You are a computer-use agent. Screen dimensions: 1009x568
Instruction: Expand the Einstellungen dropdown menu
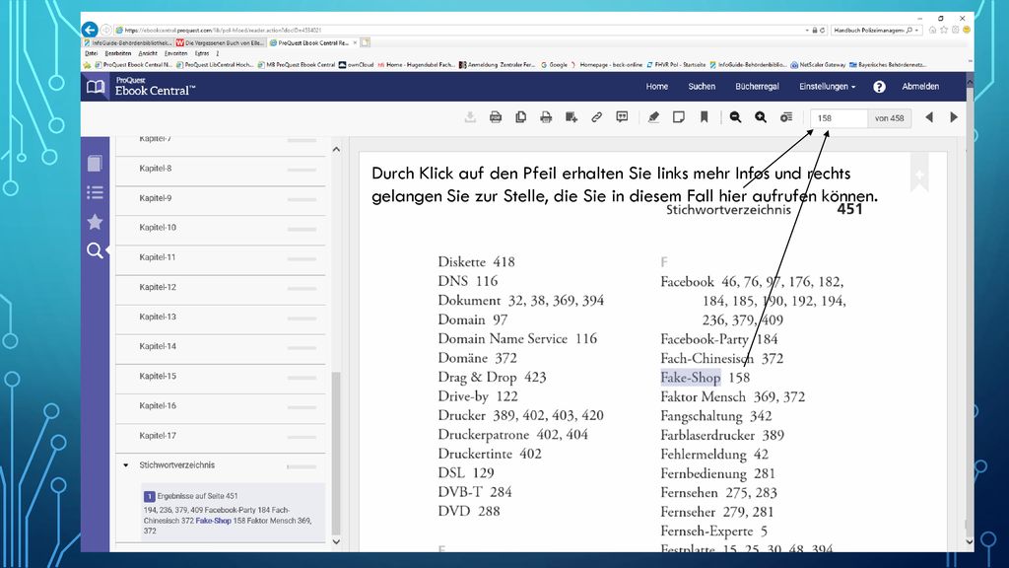[828, 87]
